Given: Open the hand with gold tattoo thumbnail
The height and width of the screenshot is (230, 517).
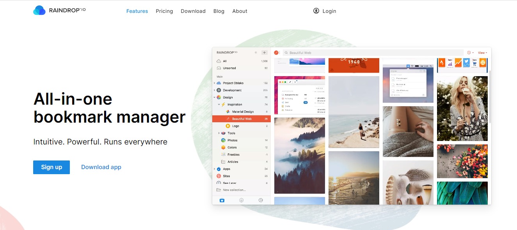Looking at the screenshot, I should tap(408, 132).
